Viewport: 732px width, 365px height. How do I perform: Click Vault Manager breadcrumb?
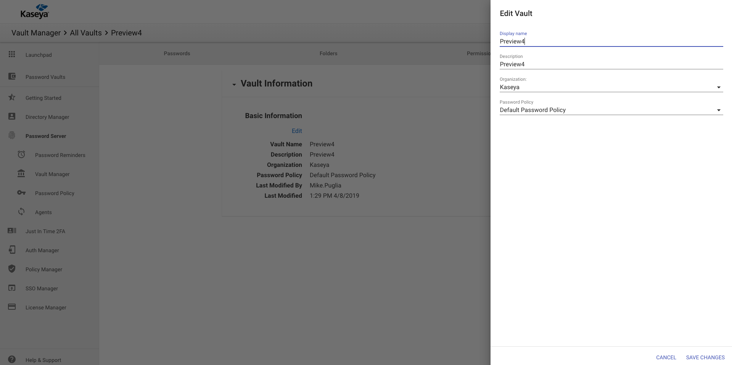point(36,33)
